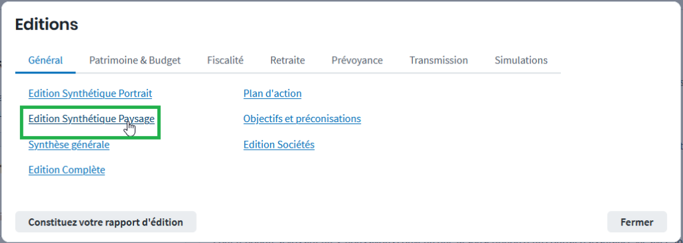Switch to the Simulations tab
Viewport: 683px width, 243px height.
[521, 60]
